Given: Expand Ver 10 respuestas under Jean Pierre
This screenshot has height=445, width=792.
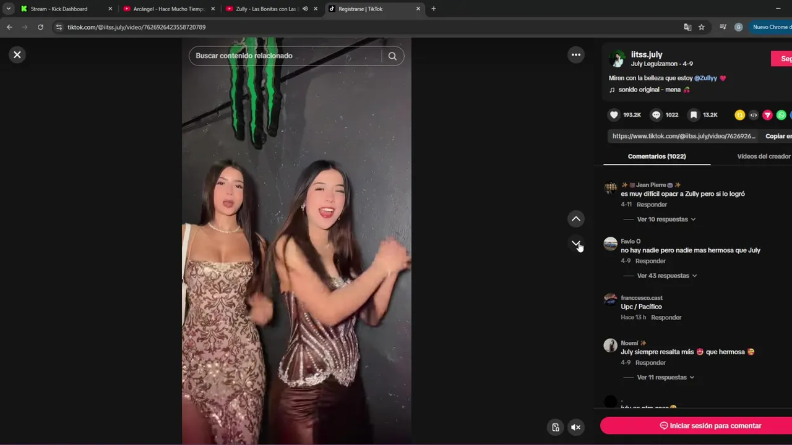Looking at the screenshot, I should pyautogui.click(x=666, y=219).
